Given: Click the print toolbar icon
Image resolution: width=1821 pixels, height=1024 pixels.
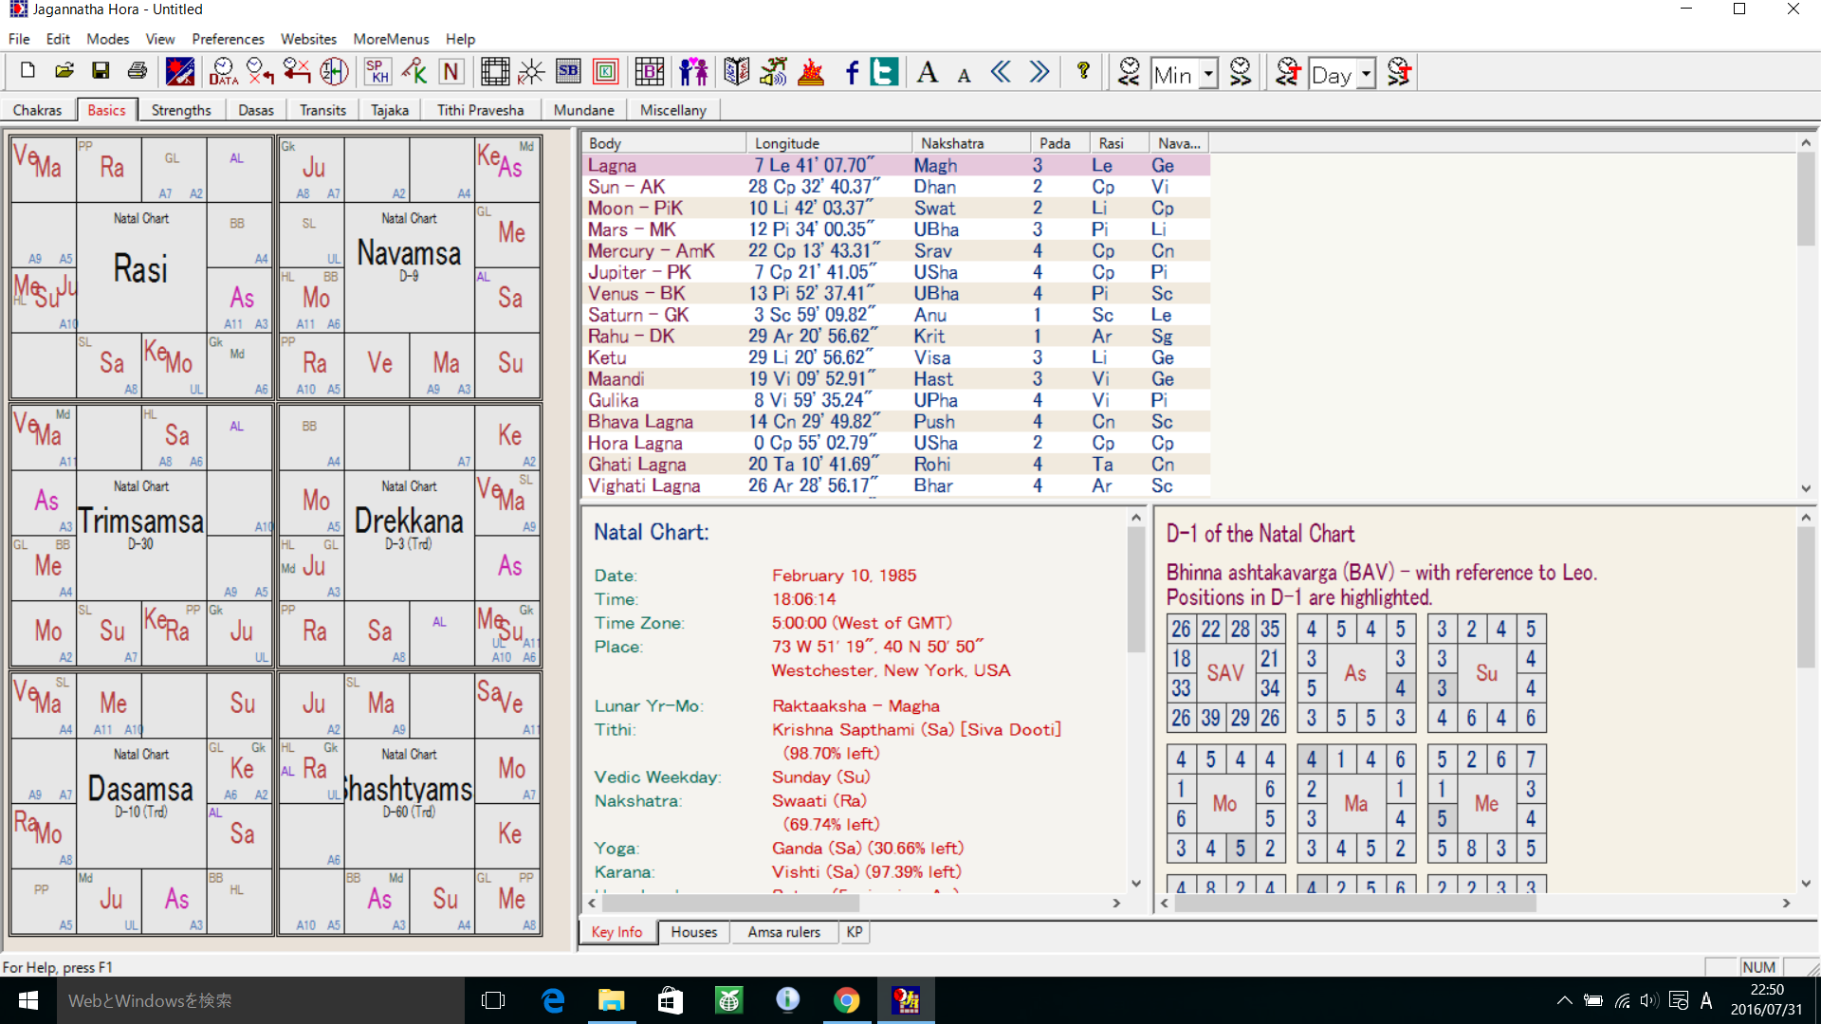Looking at the screenshot, I should (x=138, y=72).
